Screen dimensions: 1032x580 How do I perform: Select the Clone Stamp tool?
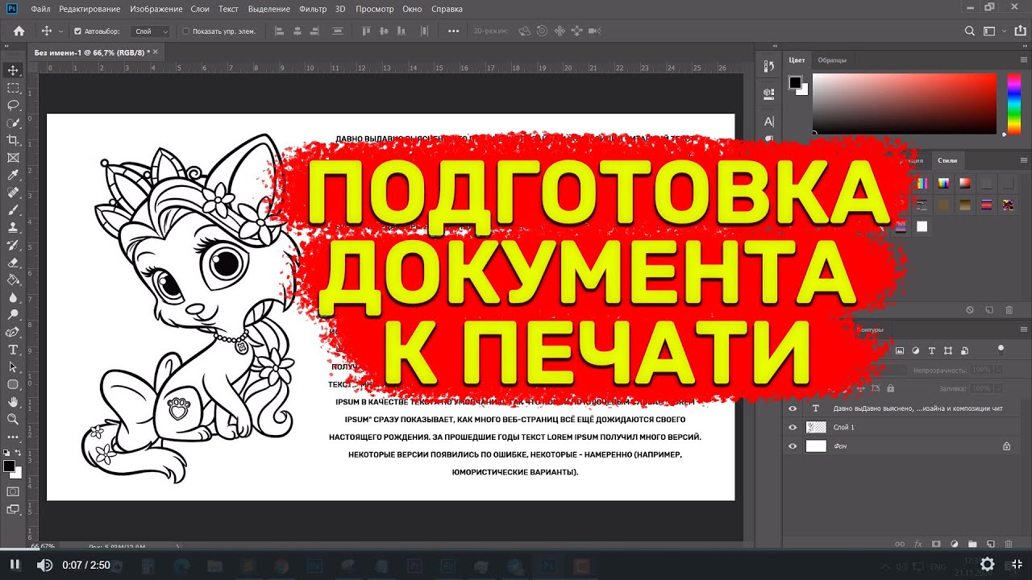[x=13, y=227]
